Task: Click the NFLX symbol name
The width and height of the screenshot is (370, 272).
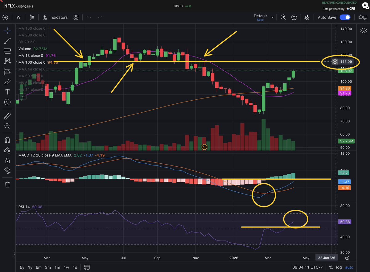Action: 9,6
